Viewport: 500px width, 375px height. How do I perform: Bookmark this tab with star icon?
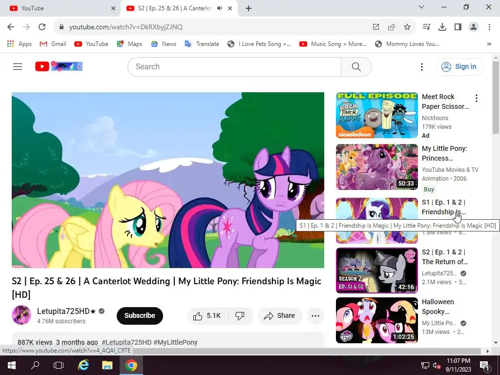coord(407,27)
